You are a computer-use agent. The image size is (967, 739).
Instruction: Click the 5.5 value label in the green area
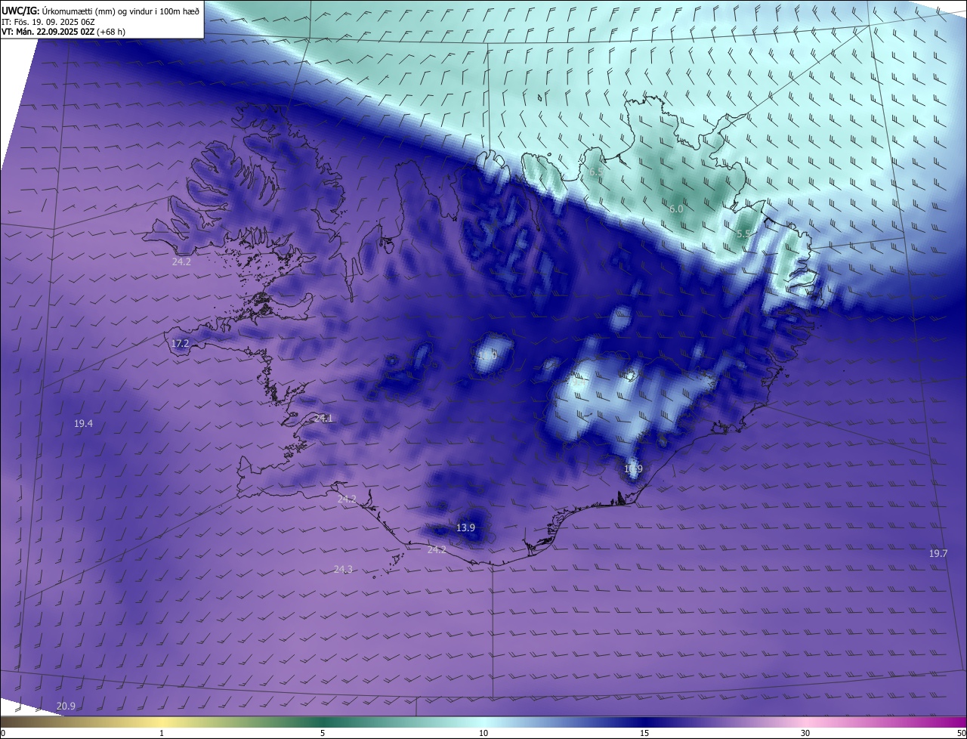pyautogui.click(x=743, y=234)
